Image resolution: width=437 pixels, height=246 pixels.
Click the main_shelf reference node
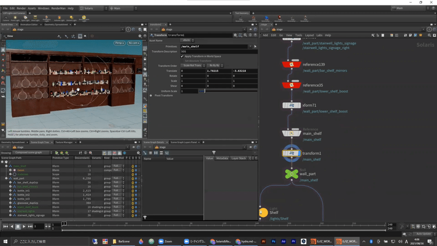point(292,133)
